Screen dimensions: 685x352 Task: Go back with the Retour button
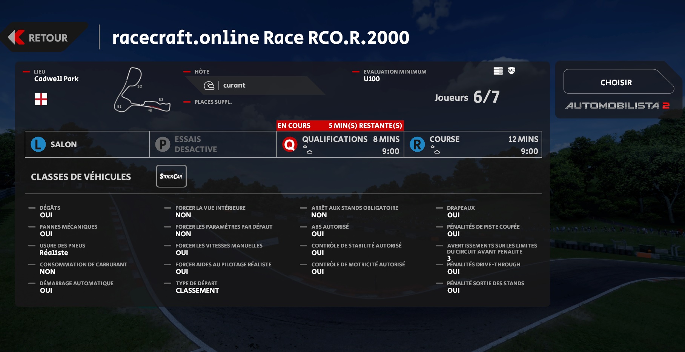[x=41, y=38]
